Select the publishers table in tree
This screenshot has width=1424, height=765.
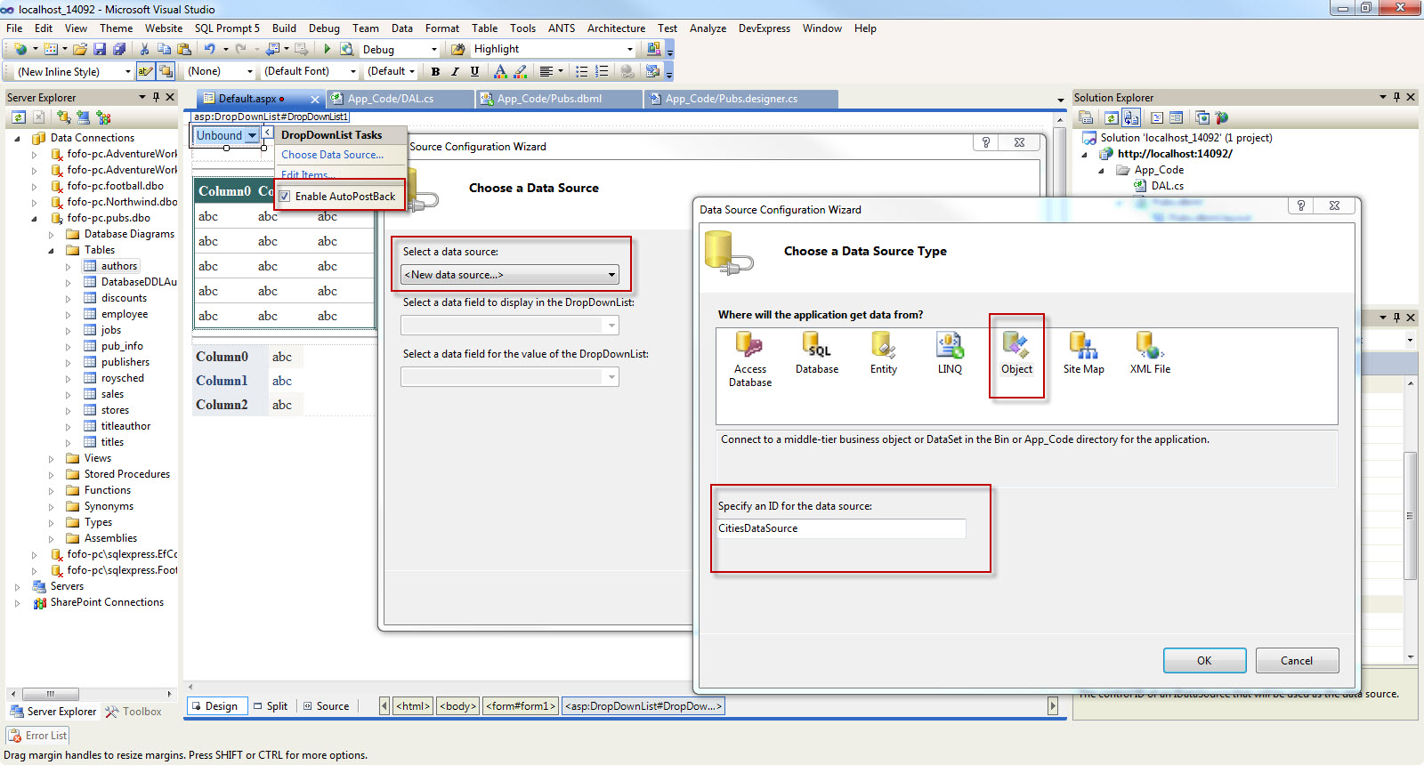pos(125,362)
